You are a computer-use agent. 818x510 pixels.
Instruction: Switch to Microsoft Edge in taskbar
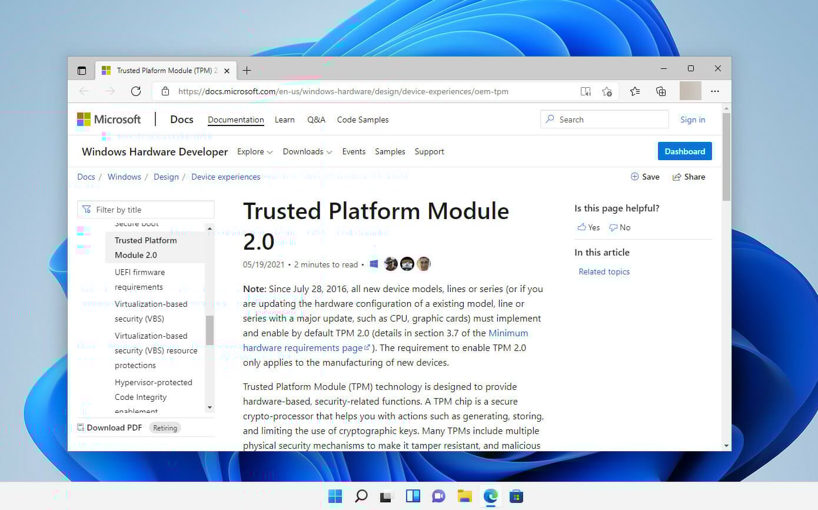(490, 496)
